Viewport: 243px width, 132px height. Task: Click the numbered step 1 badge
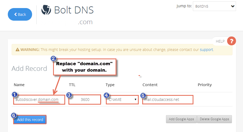pyautogui.click(x=14, y=94)
